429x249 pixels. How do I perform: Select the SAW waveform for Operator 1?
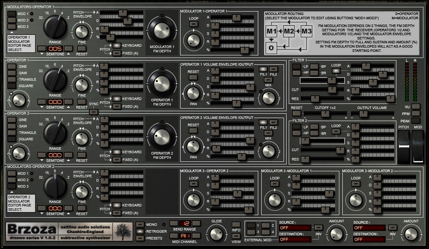(12, 73)
